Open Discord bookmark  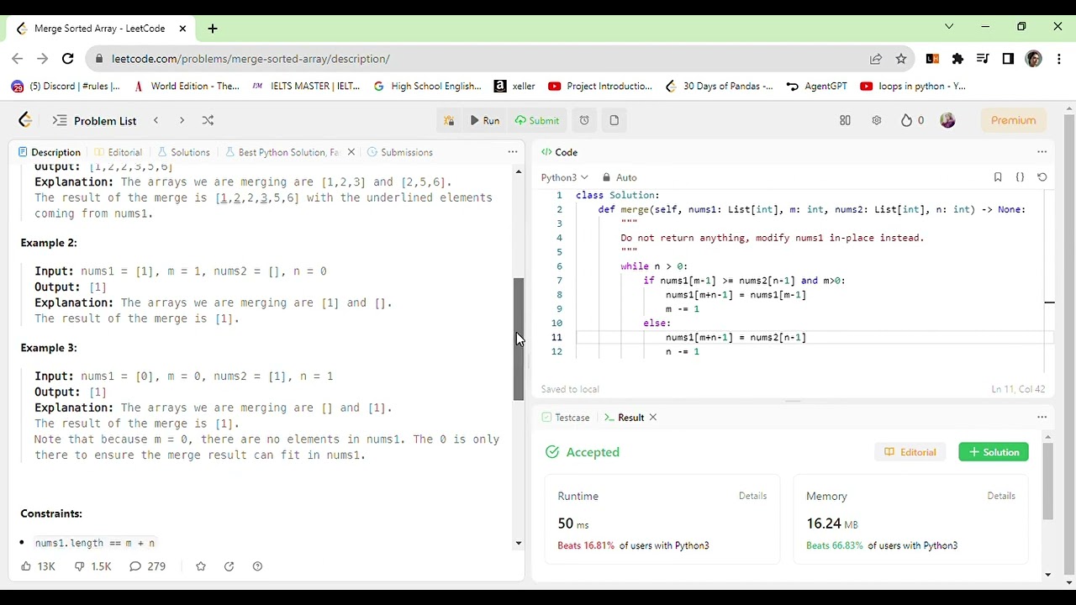(x=66, y=86)
